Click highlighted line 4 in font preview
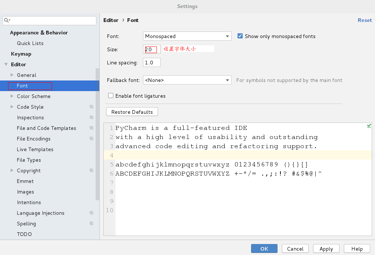The height and width of the screenshot is (255, 375). [238, 155]
